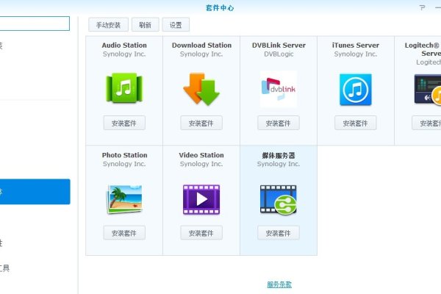Screen dimensions: 441x294
Task: Click the 媒体服务器 package icon
Action: click(x=279, y=199)
